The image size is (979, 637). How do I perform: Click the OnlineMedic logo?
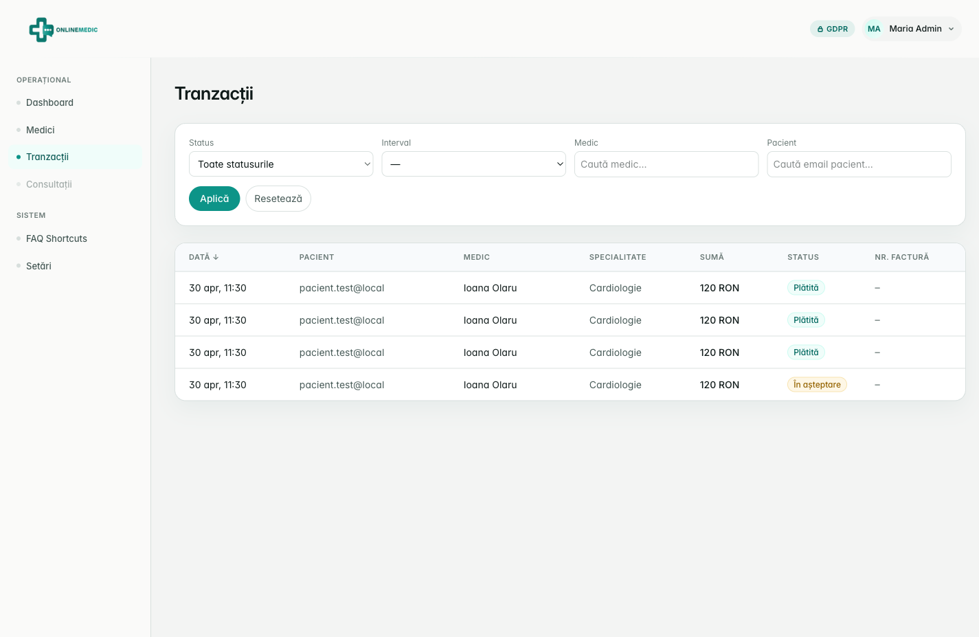point(63,30)
